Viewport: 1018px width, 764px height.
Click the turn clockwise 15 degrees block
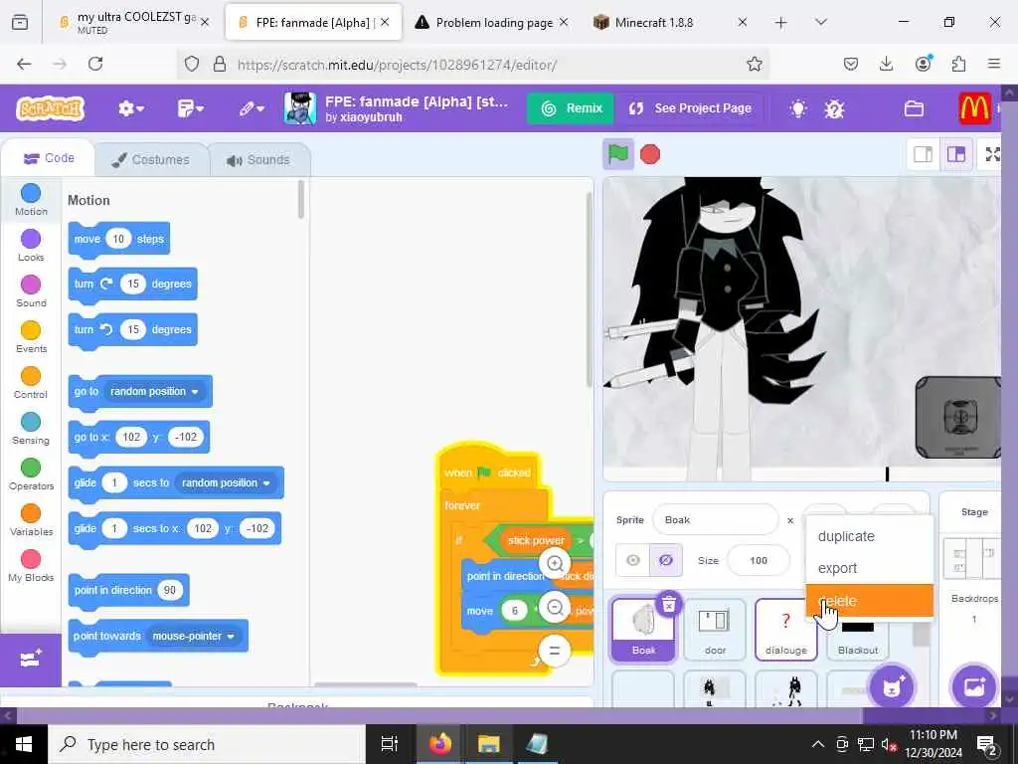click(x=132, y=284)
